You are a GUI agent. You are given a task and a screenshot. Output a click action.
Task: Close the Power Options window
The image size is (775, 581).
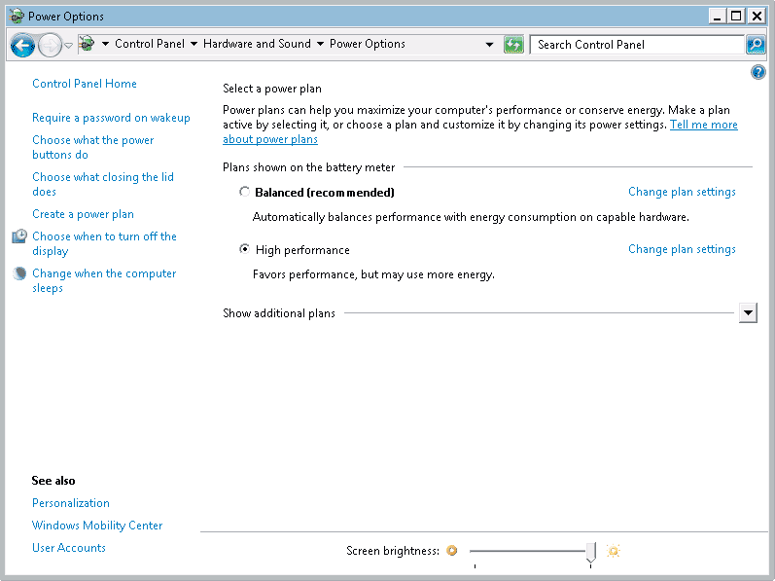pyautogui.click(x=757, y=17)
